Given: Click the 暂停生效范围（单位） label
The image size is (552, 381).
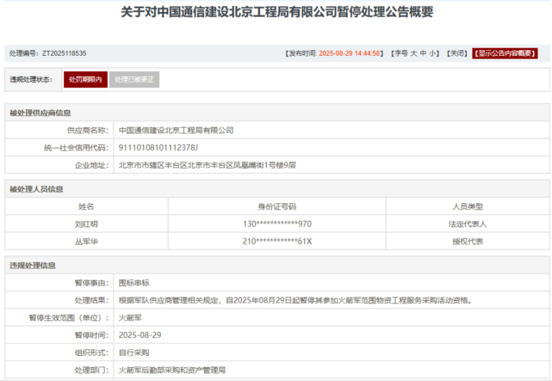Looking at the screenshot, I should [x=68, y=318].
